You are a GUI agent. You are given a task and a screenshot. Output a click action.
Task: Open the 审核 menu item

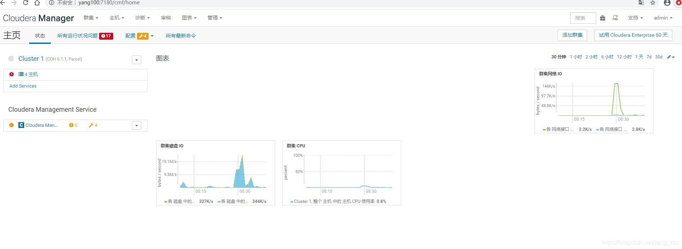(166, 18)
